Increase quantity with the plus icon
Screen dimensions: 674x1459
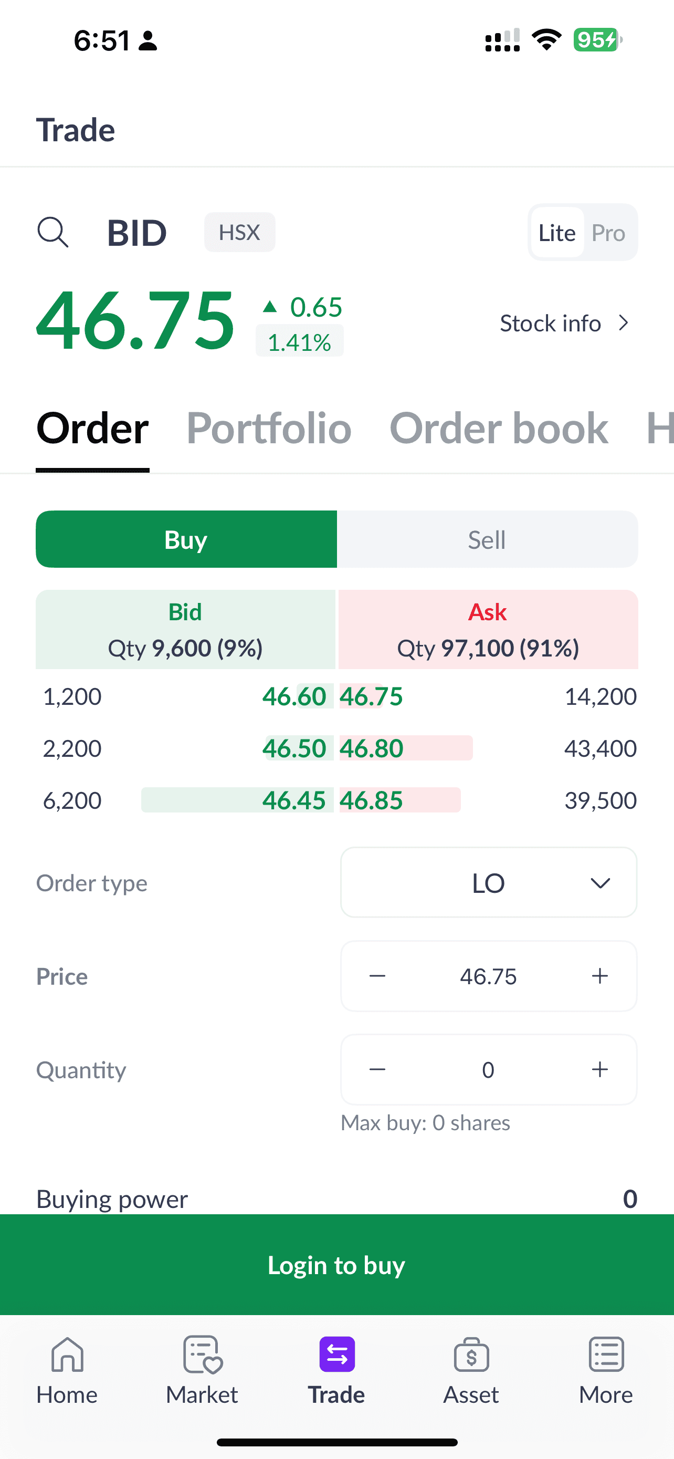coord(599,1069)
